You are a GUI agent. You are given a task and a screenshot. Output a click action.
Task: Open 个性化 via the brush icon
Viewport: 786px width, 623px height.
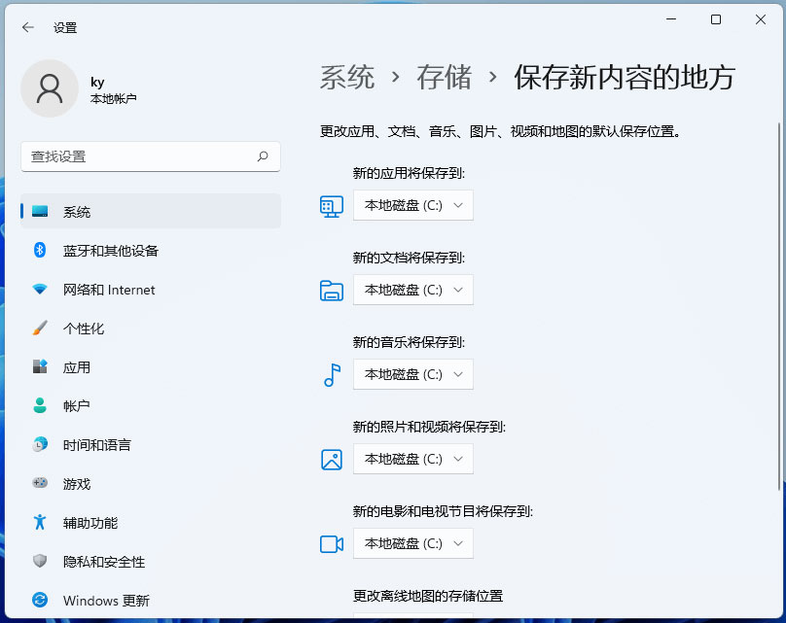[39, 329]
